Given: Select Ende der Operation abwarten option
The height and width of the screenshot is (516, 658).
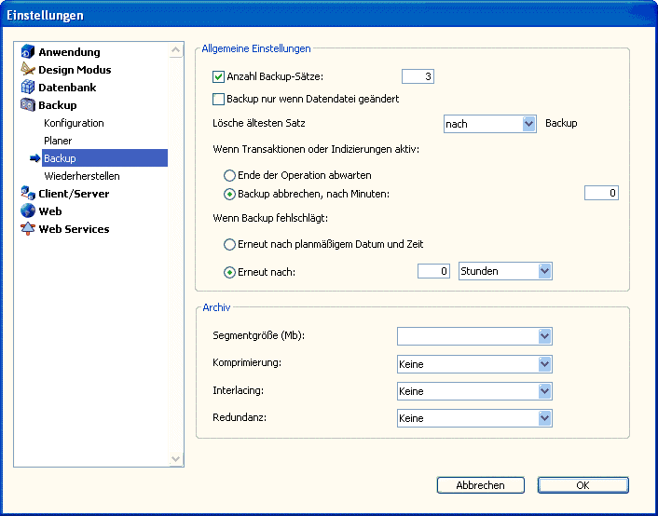Looking at the screenshot, I should click(229, 175).
